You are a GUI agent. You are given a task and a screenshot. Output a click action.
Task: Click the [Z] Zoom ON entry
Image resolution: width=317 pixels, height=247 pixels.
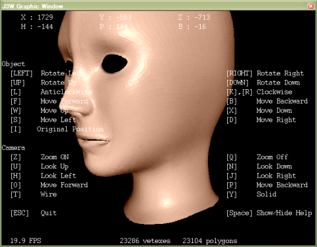click(40, 157)
